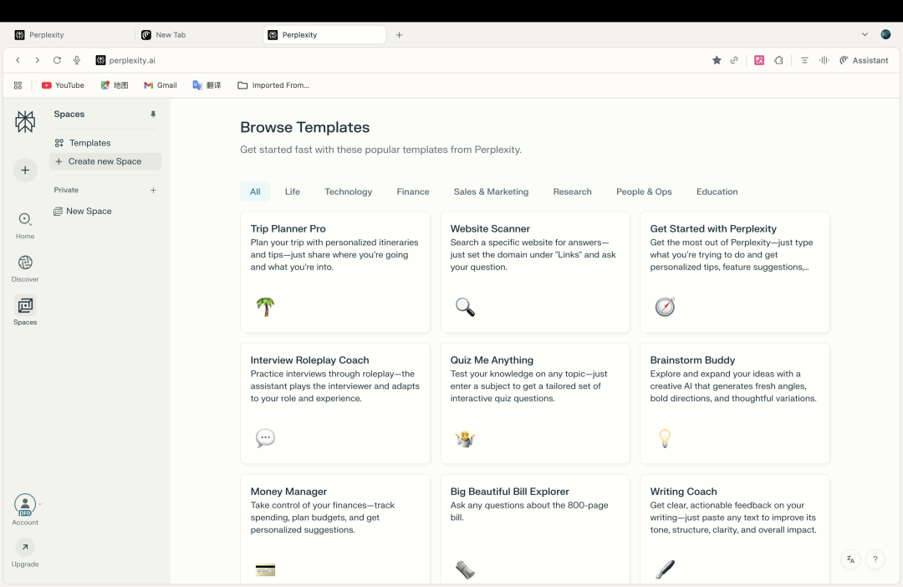Open Trip Planner Pro template title

click(x=288, y=228)
